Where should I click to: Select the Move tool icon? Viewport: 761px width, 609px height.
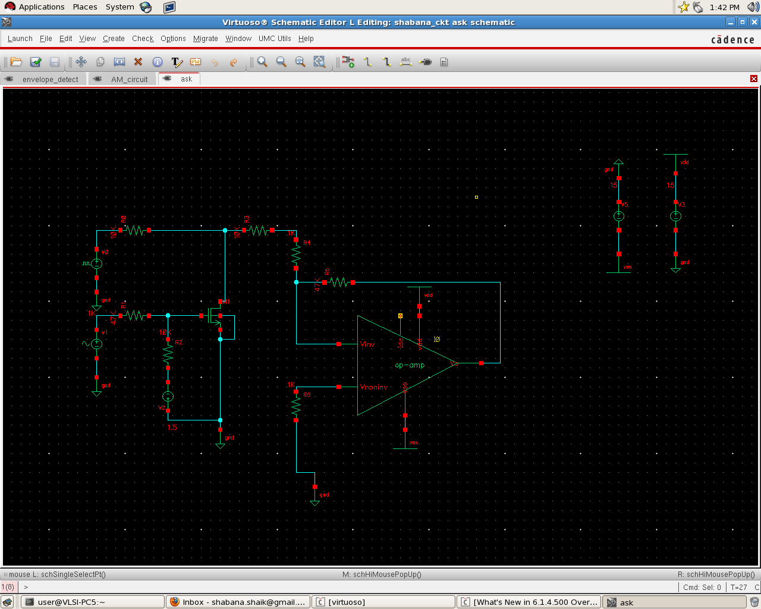tap(81, 62)
